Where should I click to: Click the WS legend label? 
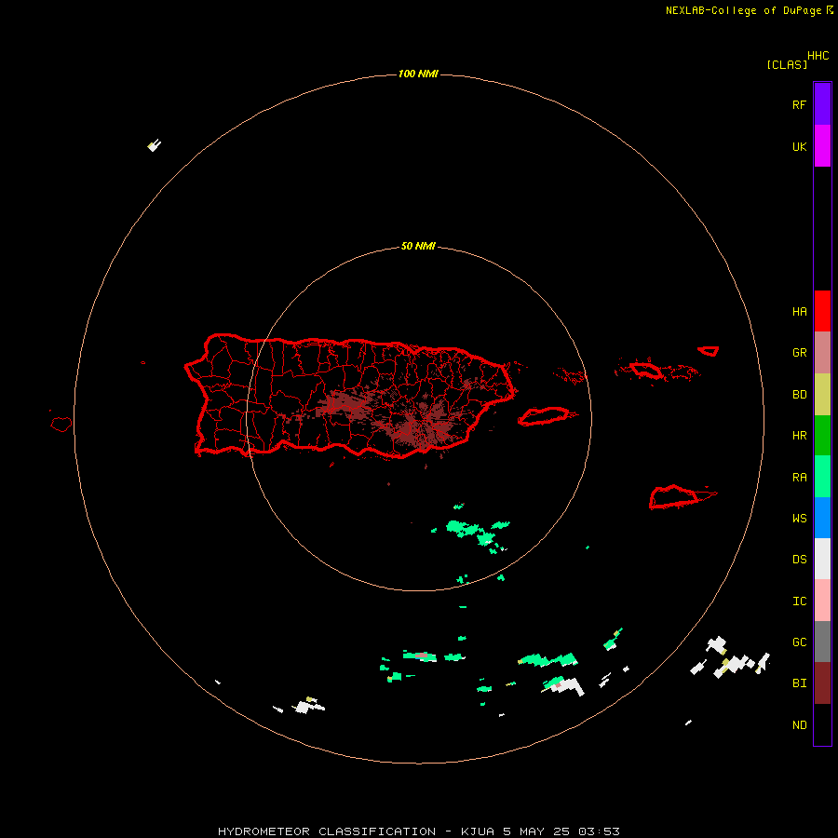tap(799, 519)
